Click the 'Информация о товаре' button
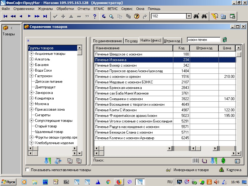 click(x=188, y=170)
